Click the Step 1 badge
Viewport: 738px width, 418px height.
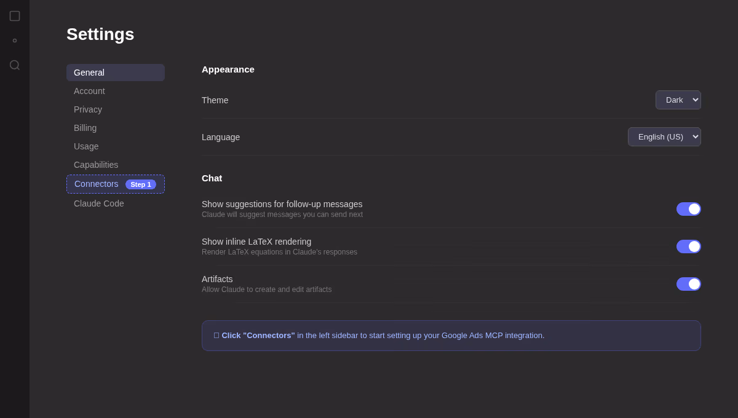pos(141,184)
